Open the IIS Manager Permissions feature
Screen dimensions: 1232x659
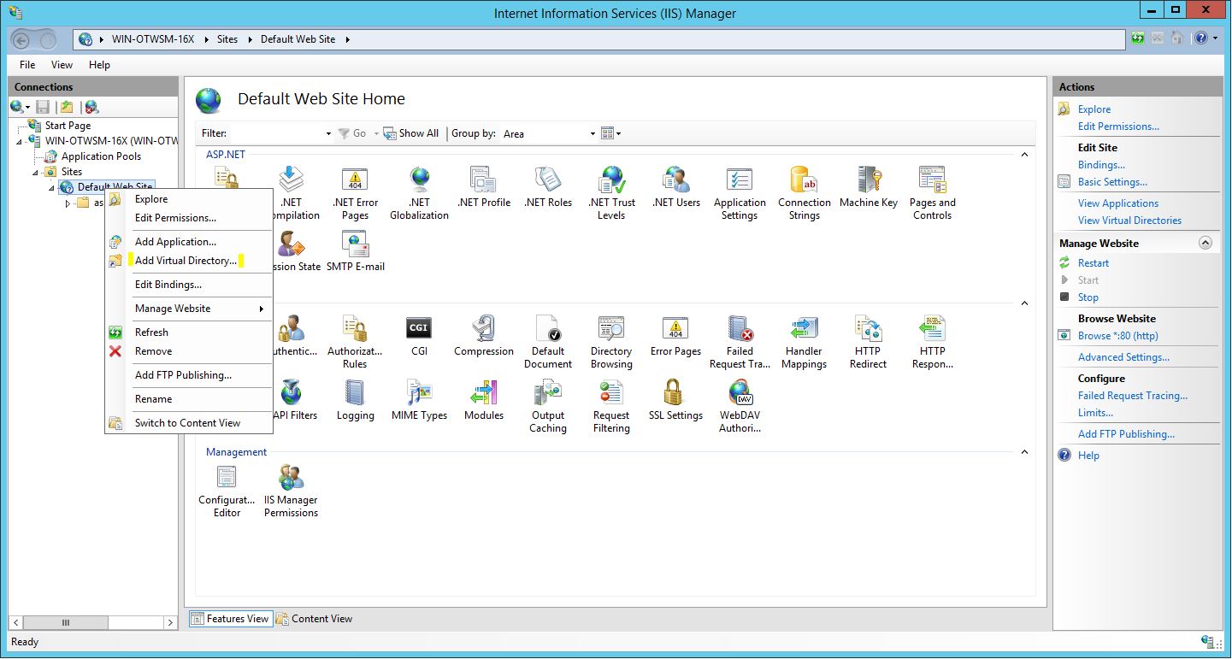(291, 491)
